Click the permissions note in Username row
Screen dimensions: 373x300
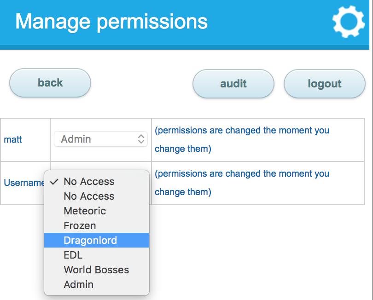[x=242, y=183]
